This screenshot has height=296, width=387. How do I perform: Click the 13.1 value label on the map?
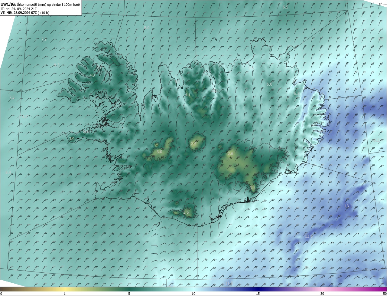tap(348, 206)
